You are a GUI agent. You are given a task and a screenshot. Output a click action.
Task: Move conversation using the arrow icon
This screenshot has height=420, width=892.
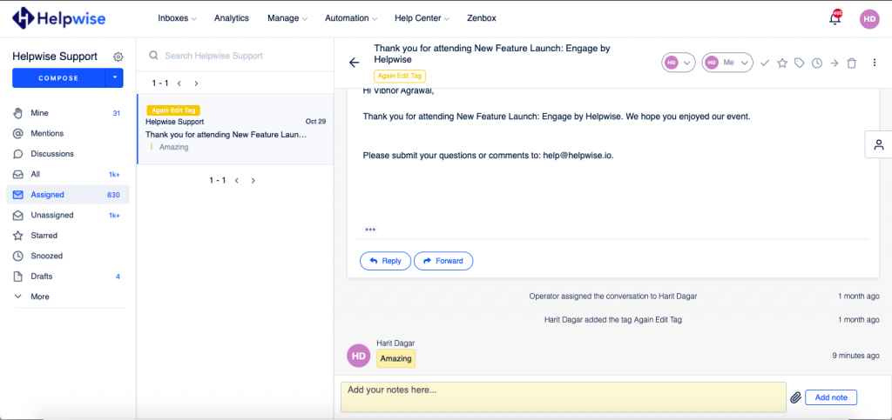coord(834,63)
